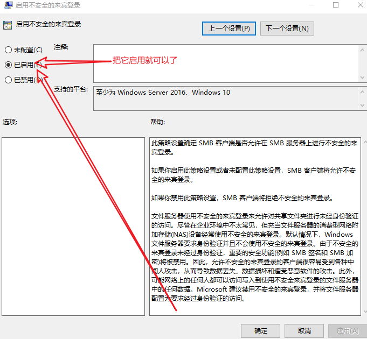This screenshot has height=339, width=367.
Task: Select the 未配置(C) radio button
Action: click(x=8, y=50)
